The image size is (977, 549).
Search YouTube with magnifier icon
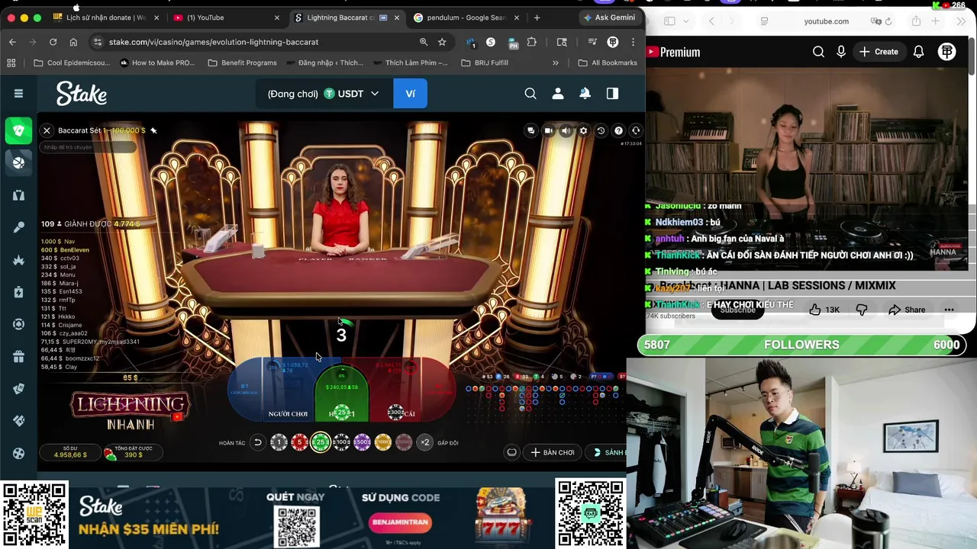pyautogui.click(x=818, y=52)
